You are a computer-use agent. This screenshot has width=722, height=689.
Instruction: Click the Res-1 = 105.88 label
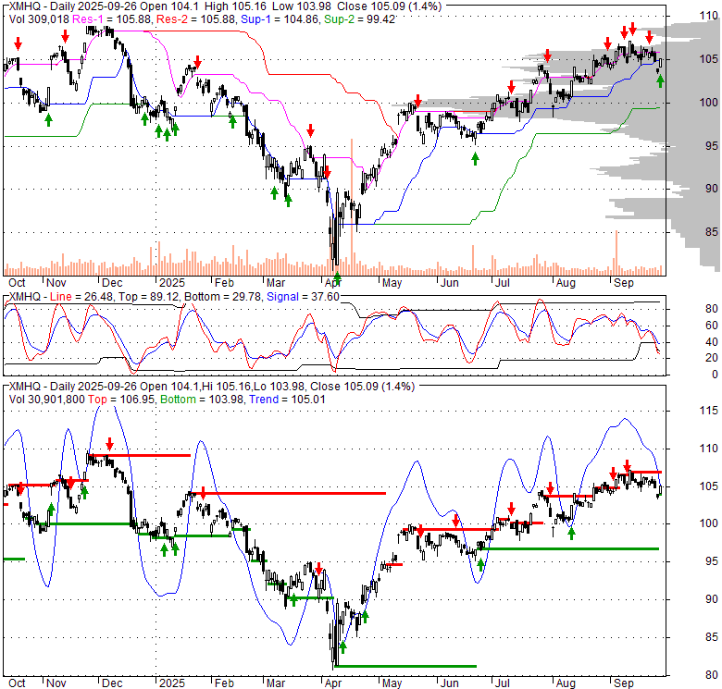[x=112, y=19]
